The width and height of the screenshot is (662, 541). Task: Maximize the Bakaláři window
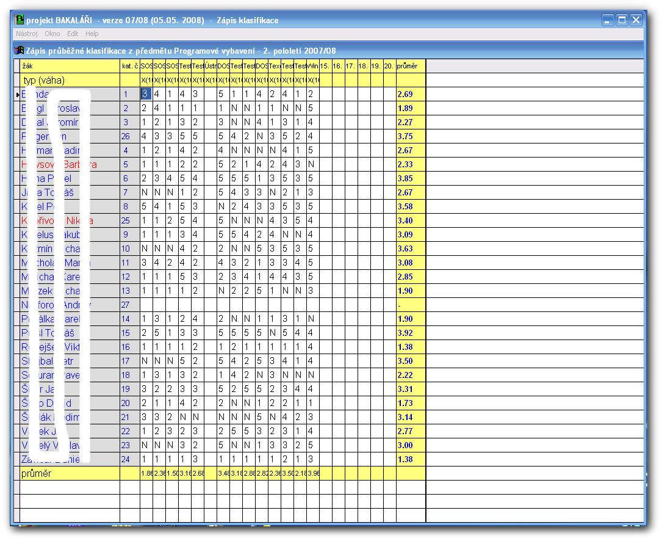point(622,20)
